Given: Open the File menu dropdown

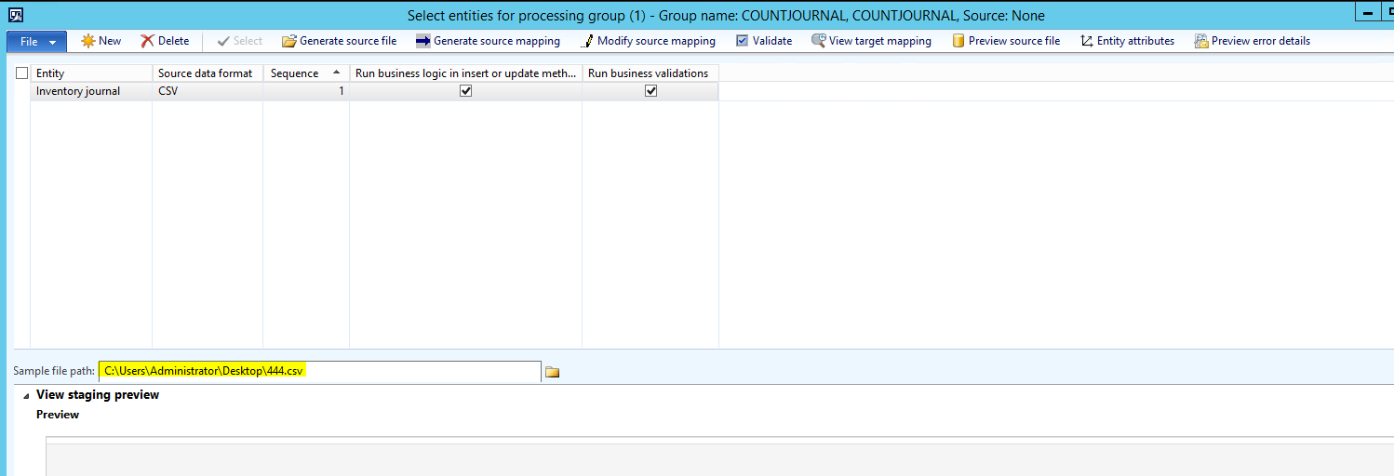Looking at the screenshot, I should (x=36, y=41).
